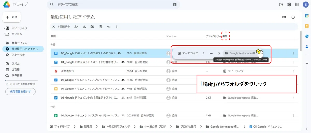
Task: Open 共有アイテム in sidebar
Action: (x=19, y=43)
